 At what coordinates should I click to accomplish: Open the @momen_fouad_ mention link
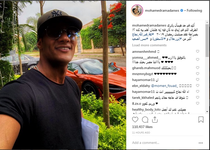click(164, 86)
